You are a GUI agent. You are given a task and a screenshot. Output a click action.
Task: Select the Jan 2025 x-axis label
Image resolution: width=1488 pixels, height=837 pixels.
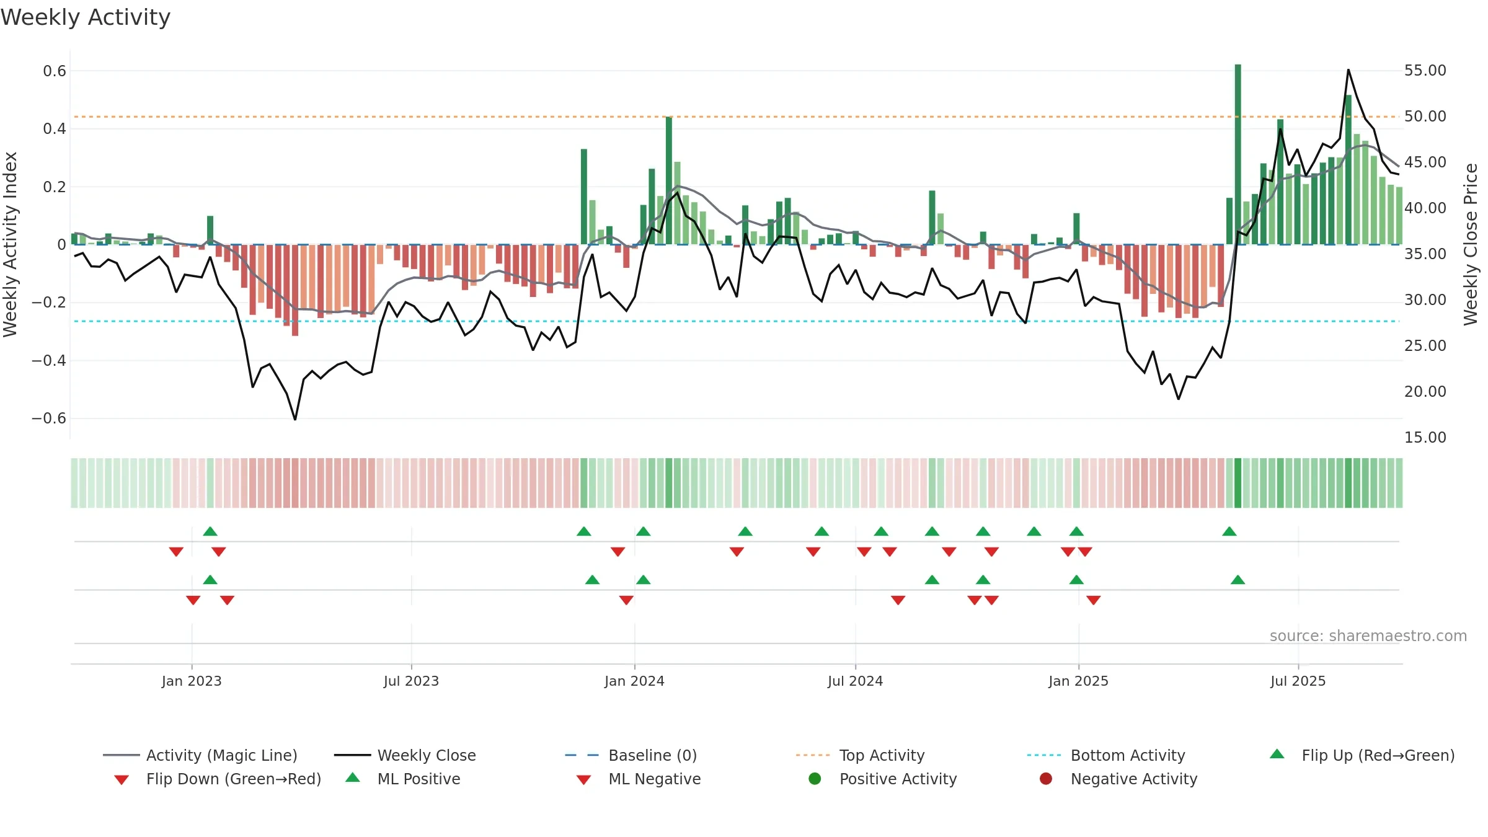point(1078,681)
